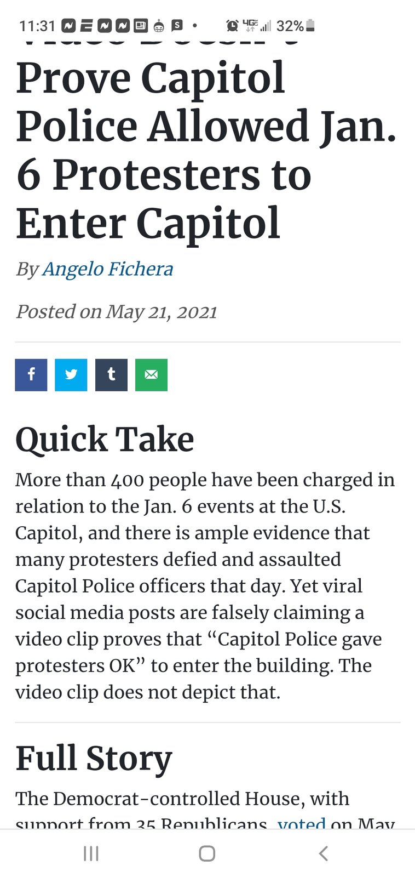Share the article on Facebook
This screenshot has height=877, width=415.
click(31, 375)
